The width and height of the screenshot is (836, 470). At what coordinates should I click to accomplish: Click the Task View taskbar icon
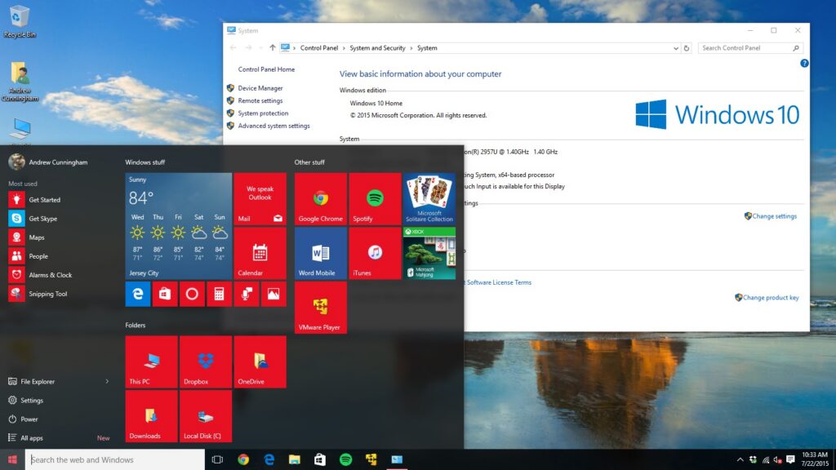(x=216, y=459)
